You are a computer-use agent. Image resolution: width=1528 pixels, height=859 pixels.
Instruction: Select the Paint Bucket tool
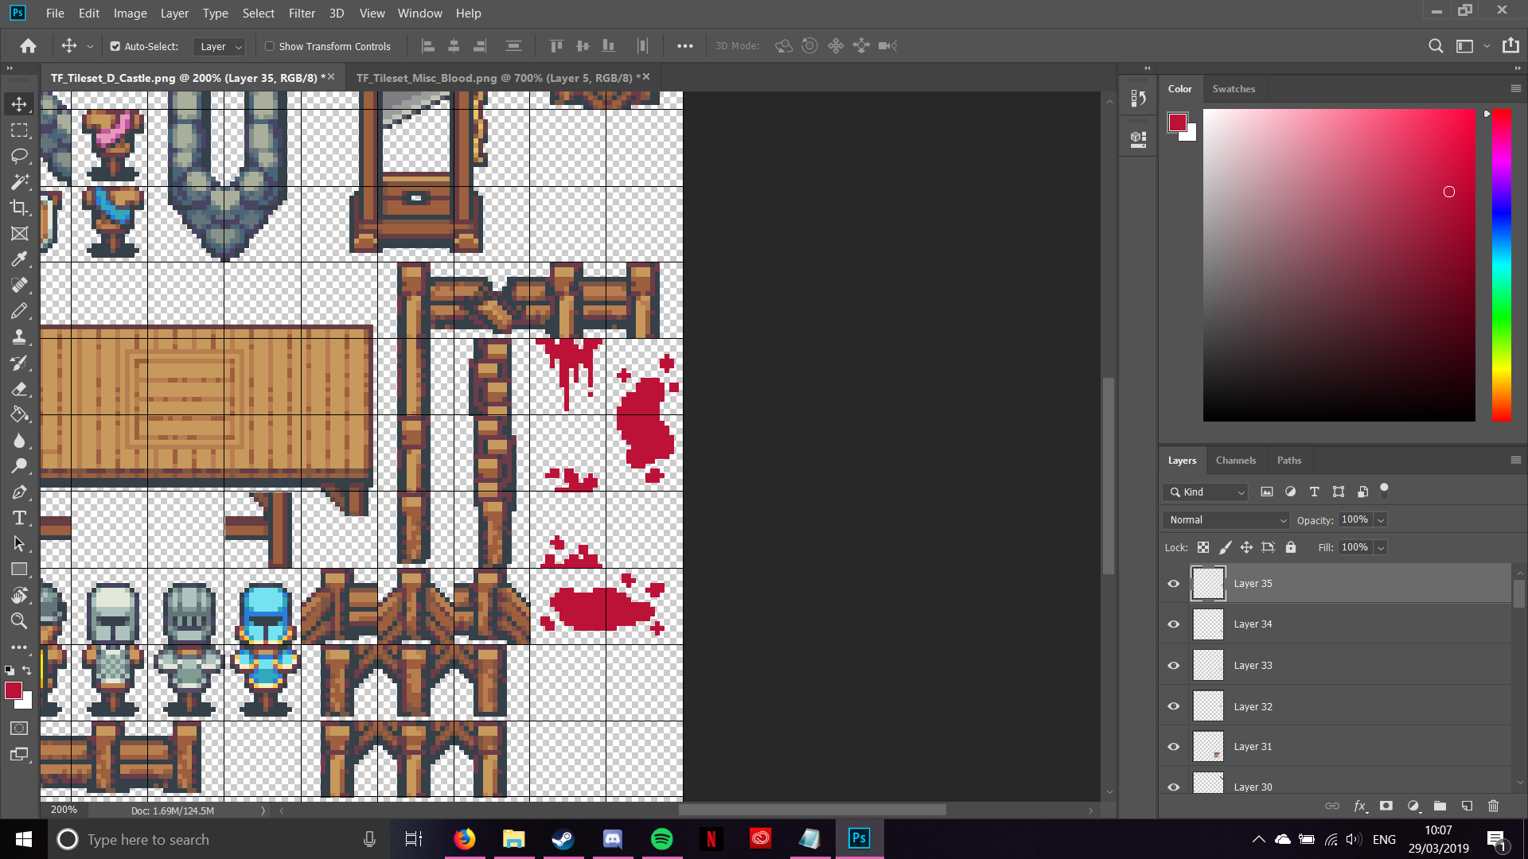(19, 415)
